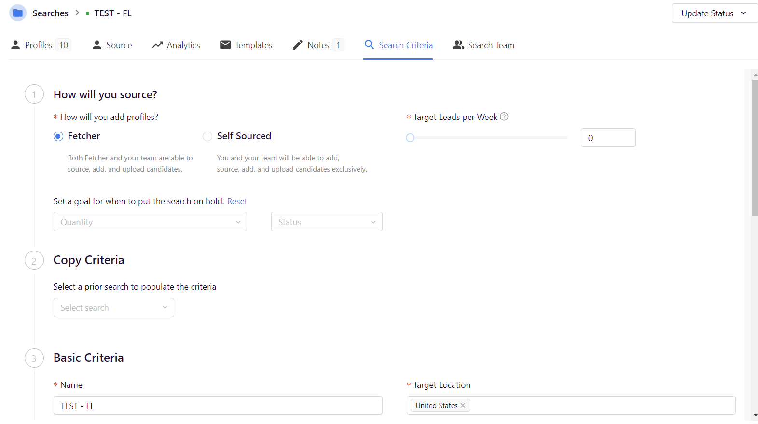This screenshot has width=758, height=424.
Task: Click the person icon on Source tab
Action: [97, 45]
